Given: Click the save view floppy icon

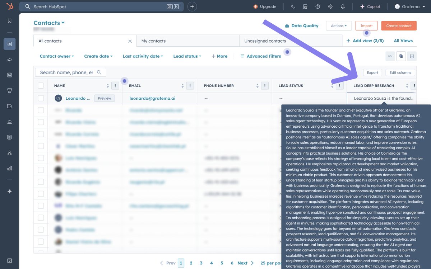Looking at the screenshot, I should [x=412, y=56].
